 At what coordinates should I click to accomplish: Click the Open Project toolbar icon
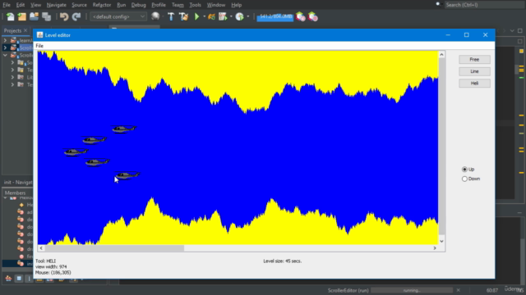tap(34, 16)
